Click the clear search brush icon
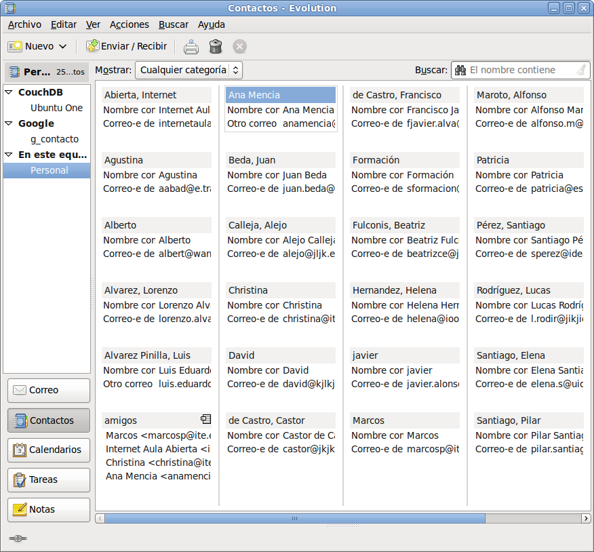Image resolution: width=594 pixels, height=552 pixels. 581,70
